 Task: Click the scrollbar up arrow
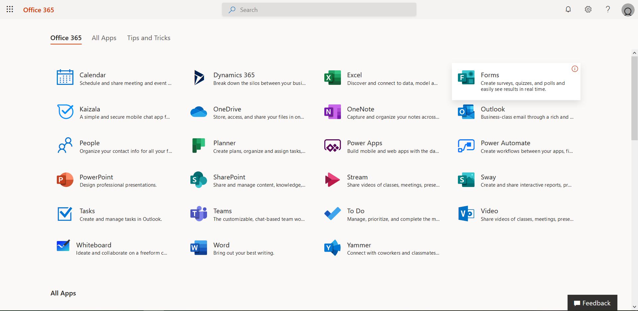(x=634, y=53)
